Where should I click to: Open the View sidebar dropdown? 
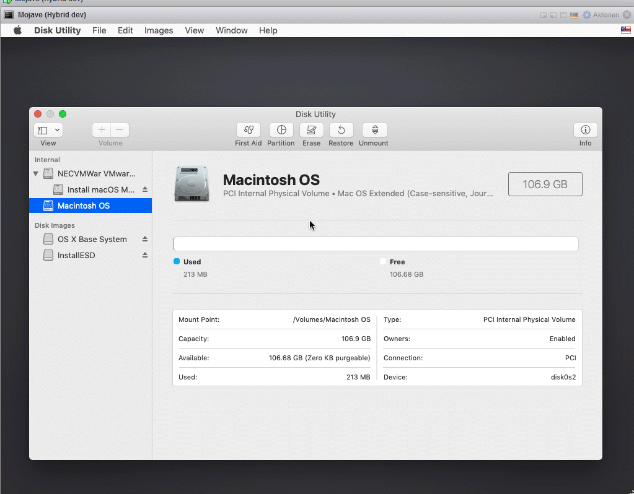[48, 130]
